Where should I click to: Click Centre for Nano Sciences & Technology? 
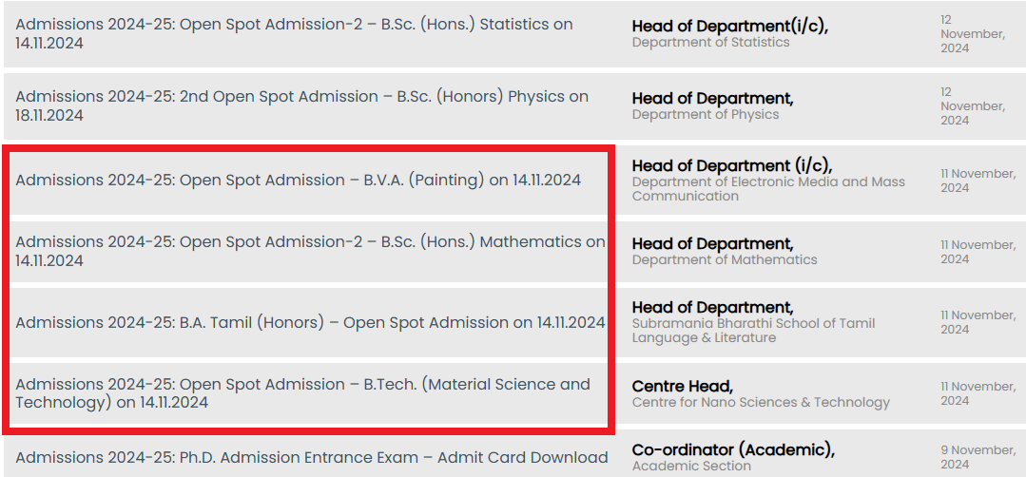coord(761,402)
